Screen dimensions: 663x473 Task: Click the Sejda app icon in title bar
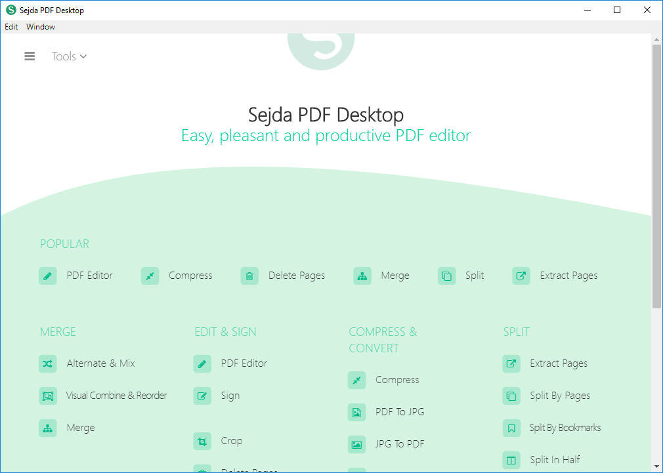coord(11,10)
